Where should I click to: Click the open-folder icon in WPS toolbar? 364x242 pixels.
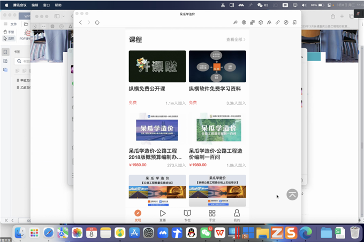(x=26, y=24)
